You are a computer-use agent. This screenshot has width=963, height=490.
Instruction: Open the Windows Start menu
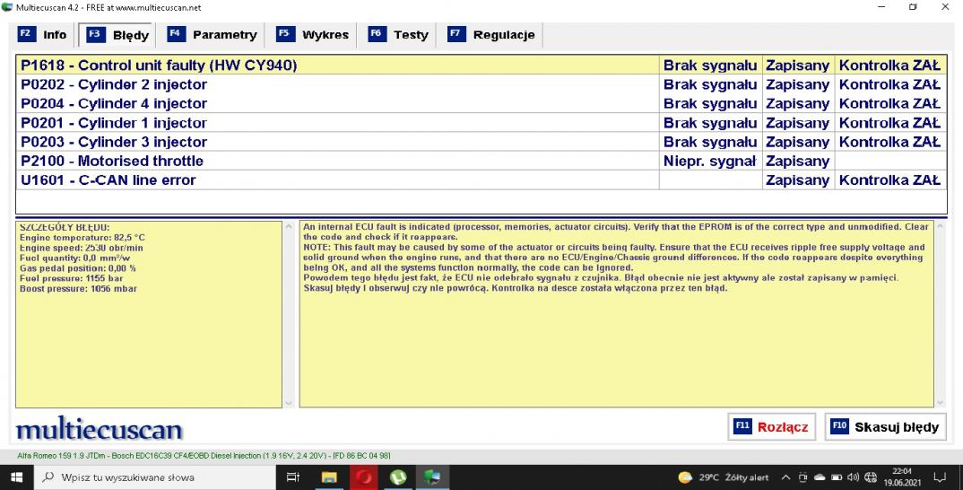point(16,477)
